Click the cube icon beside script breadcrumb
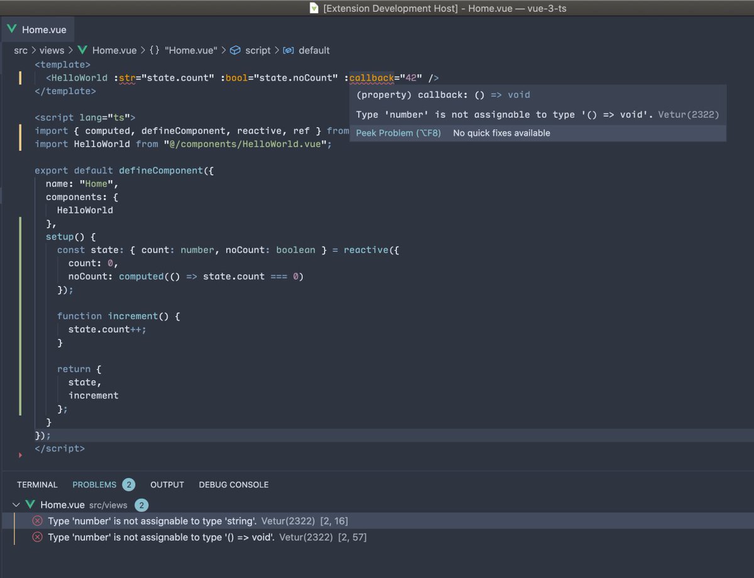Image resolution: width=754 pixels, height=578 pixels. [236, 50]
